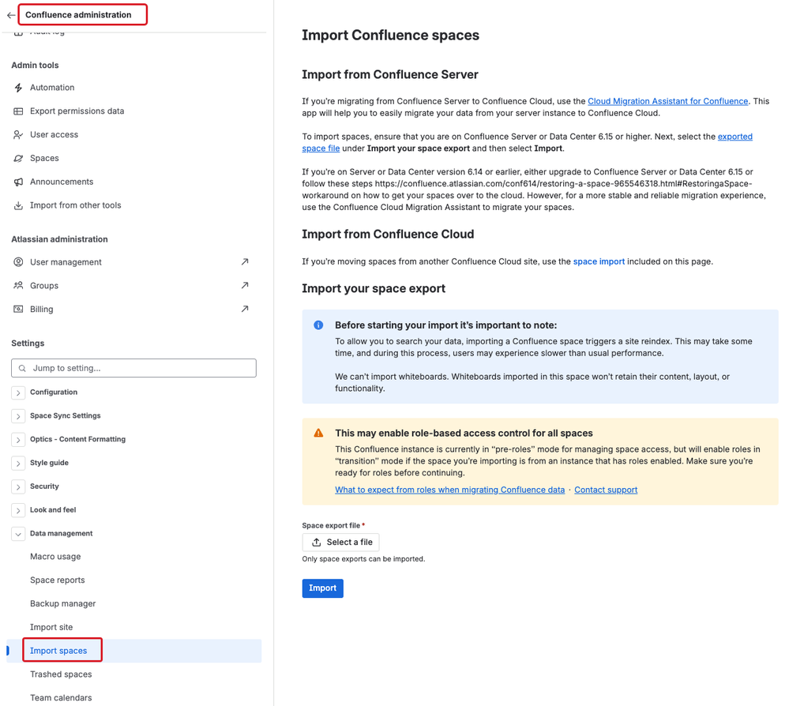Click the back arrow beside Confluence administration
The width and height of the screenshot is (789, 706).
10,15
